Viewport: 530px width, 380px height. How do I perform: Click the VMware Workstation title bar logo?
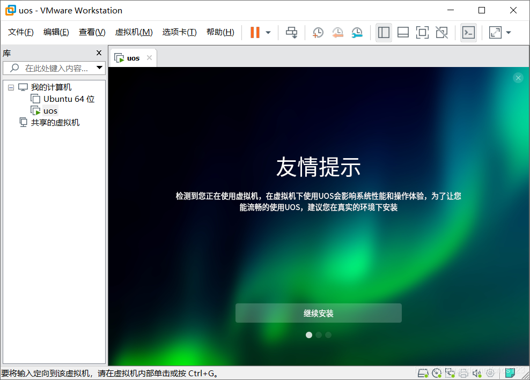(11, 10)
